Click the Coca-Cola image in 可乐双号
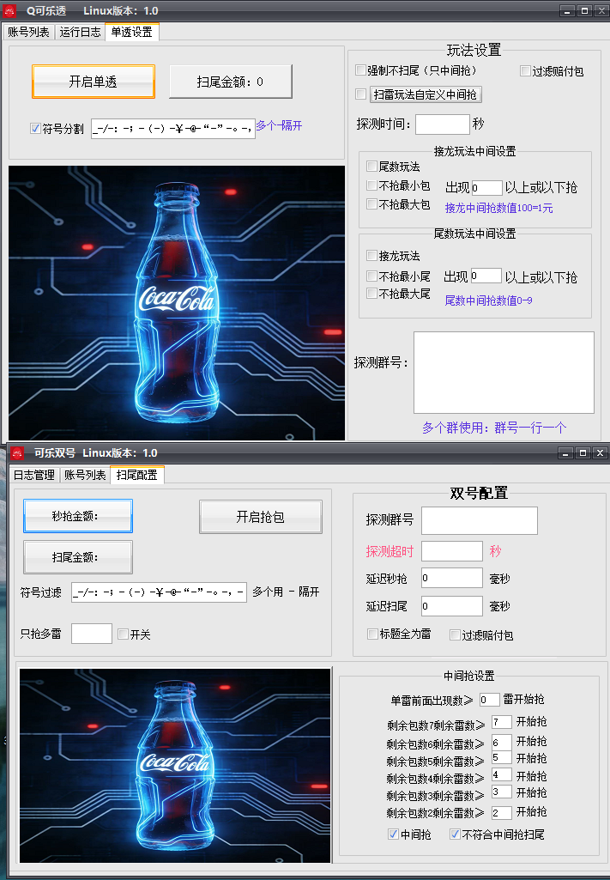The height and width of the screenshot is (880, 610). tap(176, 766)
